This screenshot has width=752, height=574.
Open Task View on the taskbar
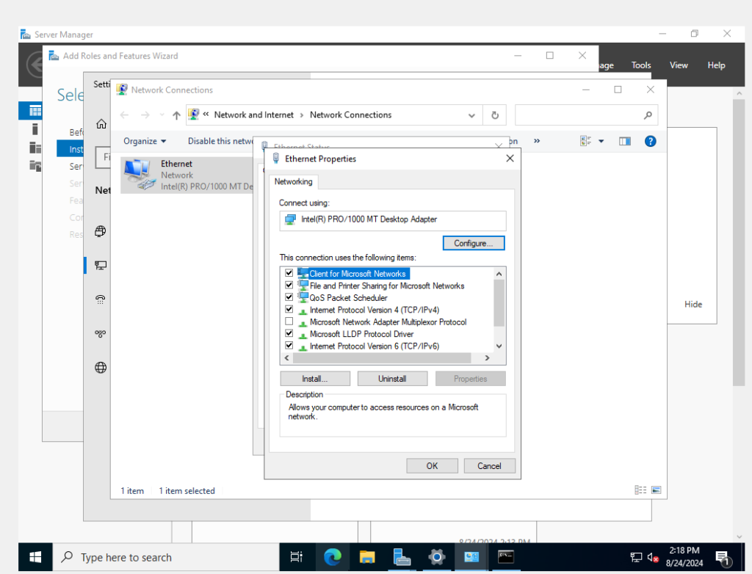tap(297, 557)
